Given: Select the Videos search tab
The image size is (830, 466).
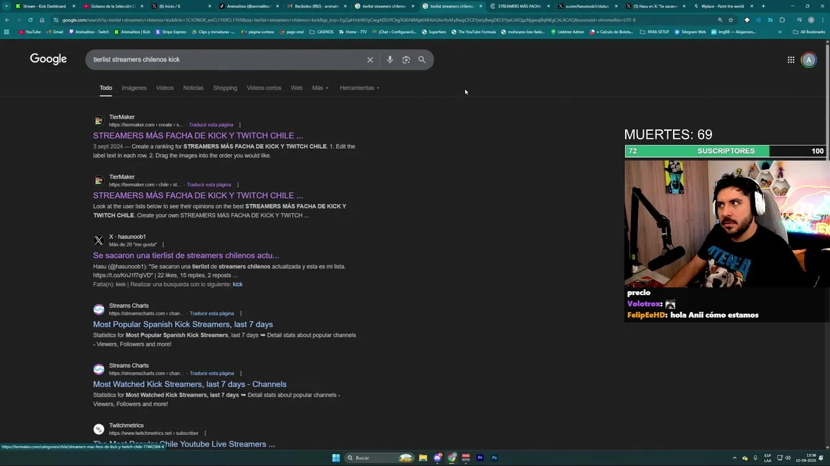Looking at the screenshot, I should point(165,88).
